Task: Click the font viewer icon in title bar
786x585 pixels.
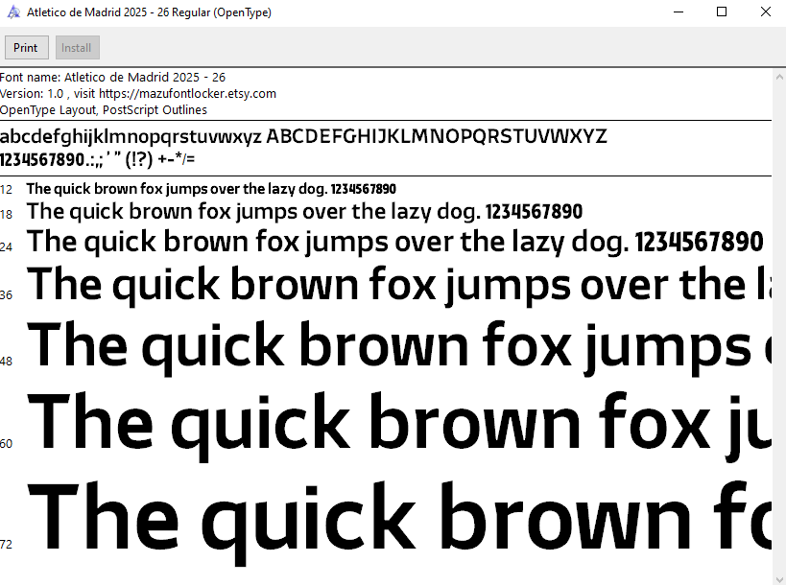Action: coord(12,12)
